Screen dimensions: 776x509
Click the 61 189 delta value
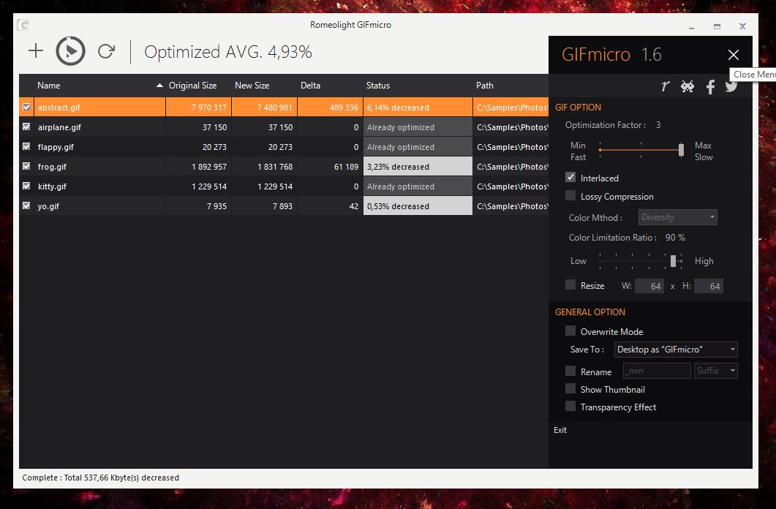coord(346,167)
